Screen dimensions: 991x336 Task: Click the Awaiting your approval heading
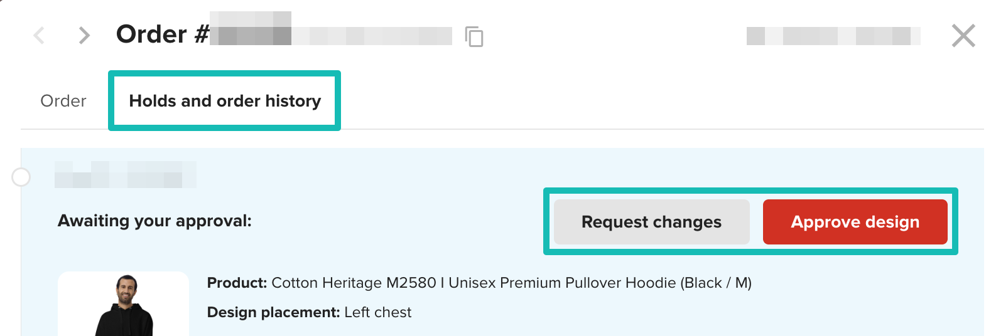pyautogui.click(x=154, y=221)
